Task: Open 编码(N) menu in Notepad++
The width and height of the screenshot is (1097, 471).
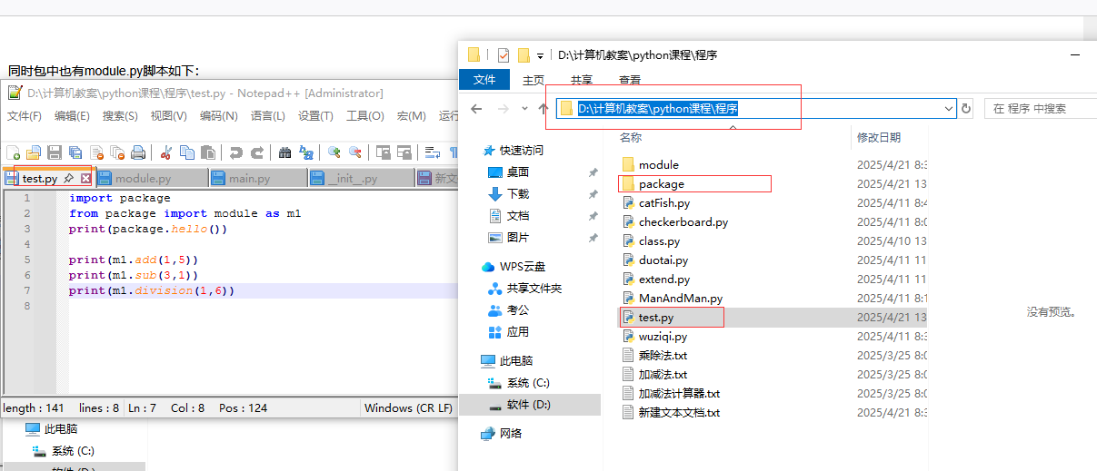Action: point(219,116)
